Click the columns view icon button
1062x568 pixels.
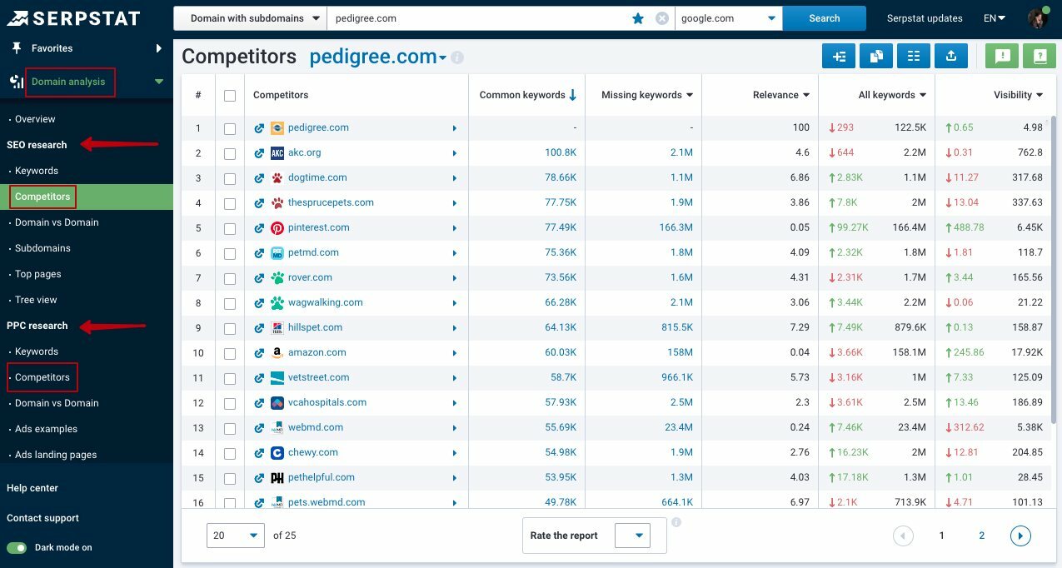click(914, 56)
